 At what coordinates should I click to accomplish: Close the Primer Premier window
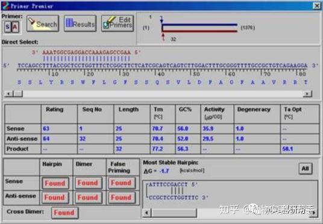click(x=317, y=6)
